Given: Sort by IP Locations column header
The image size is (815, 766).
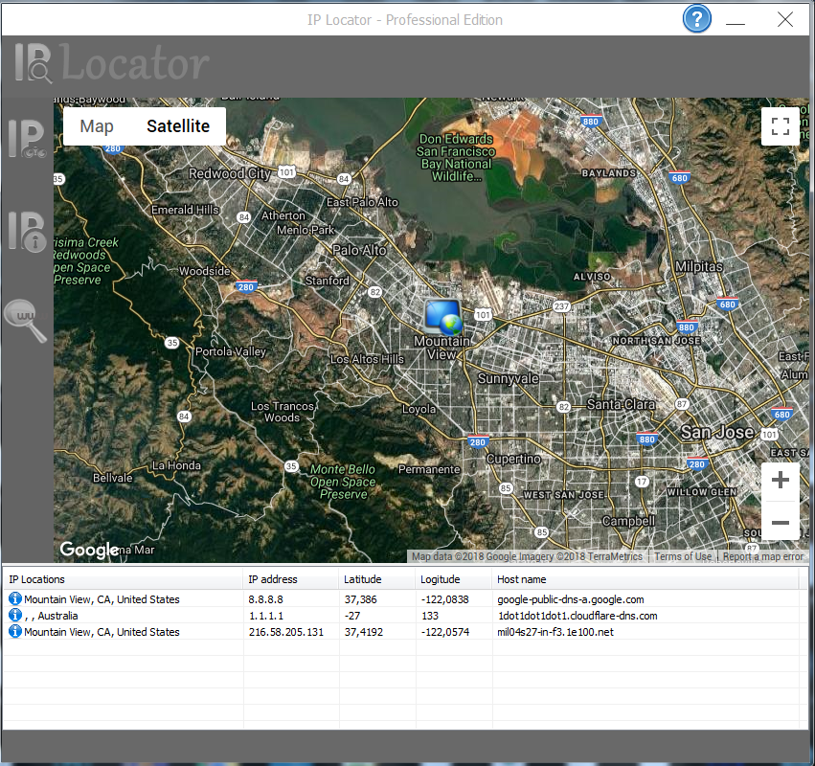Looking at the screenshot, I should 124,579.
